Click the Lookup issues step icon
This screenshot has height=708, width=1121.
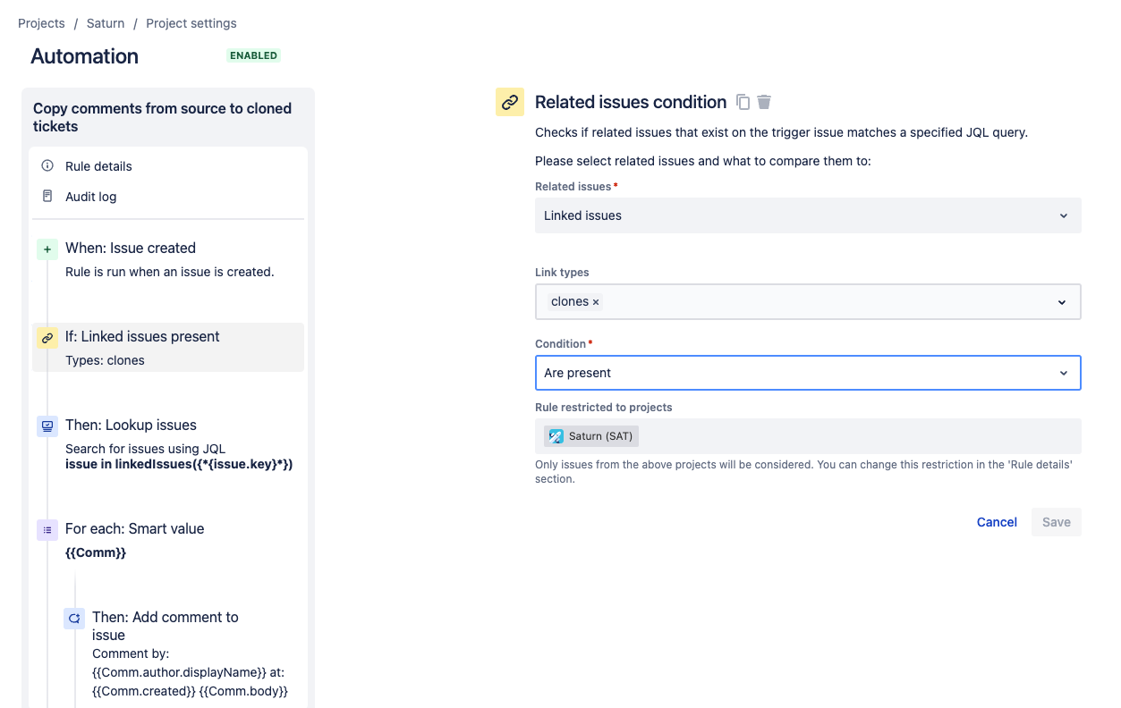[x=47, y=426]
